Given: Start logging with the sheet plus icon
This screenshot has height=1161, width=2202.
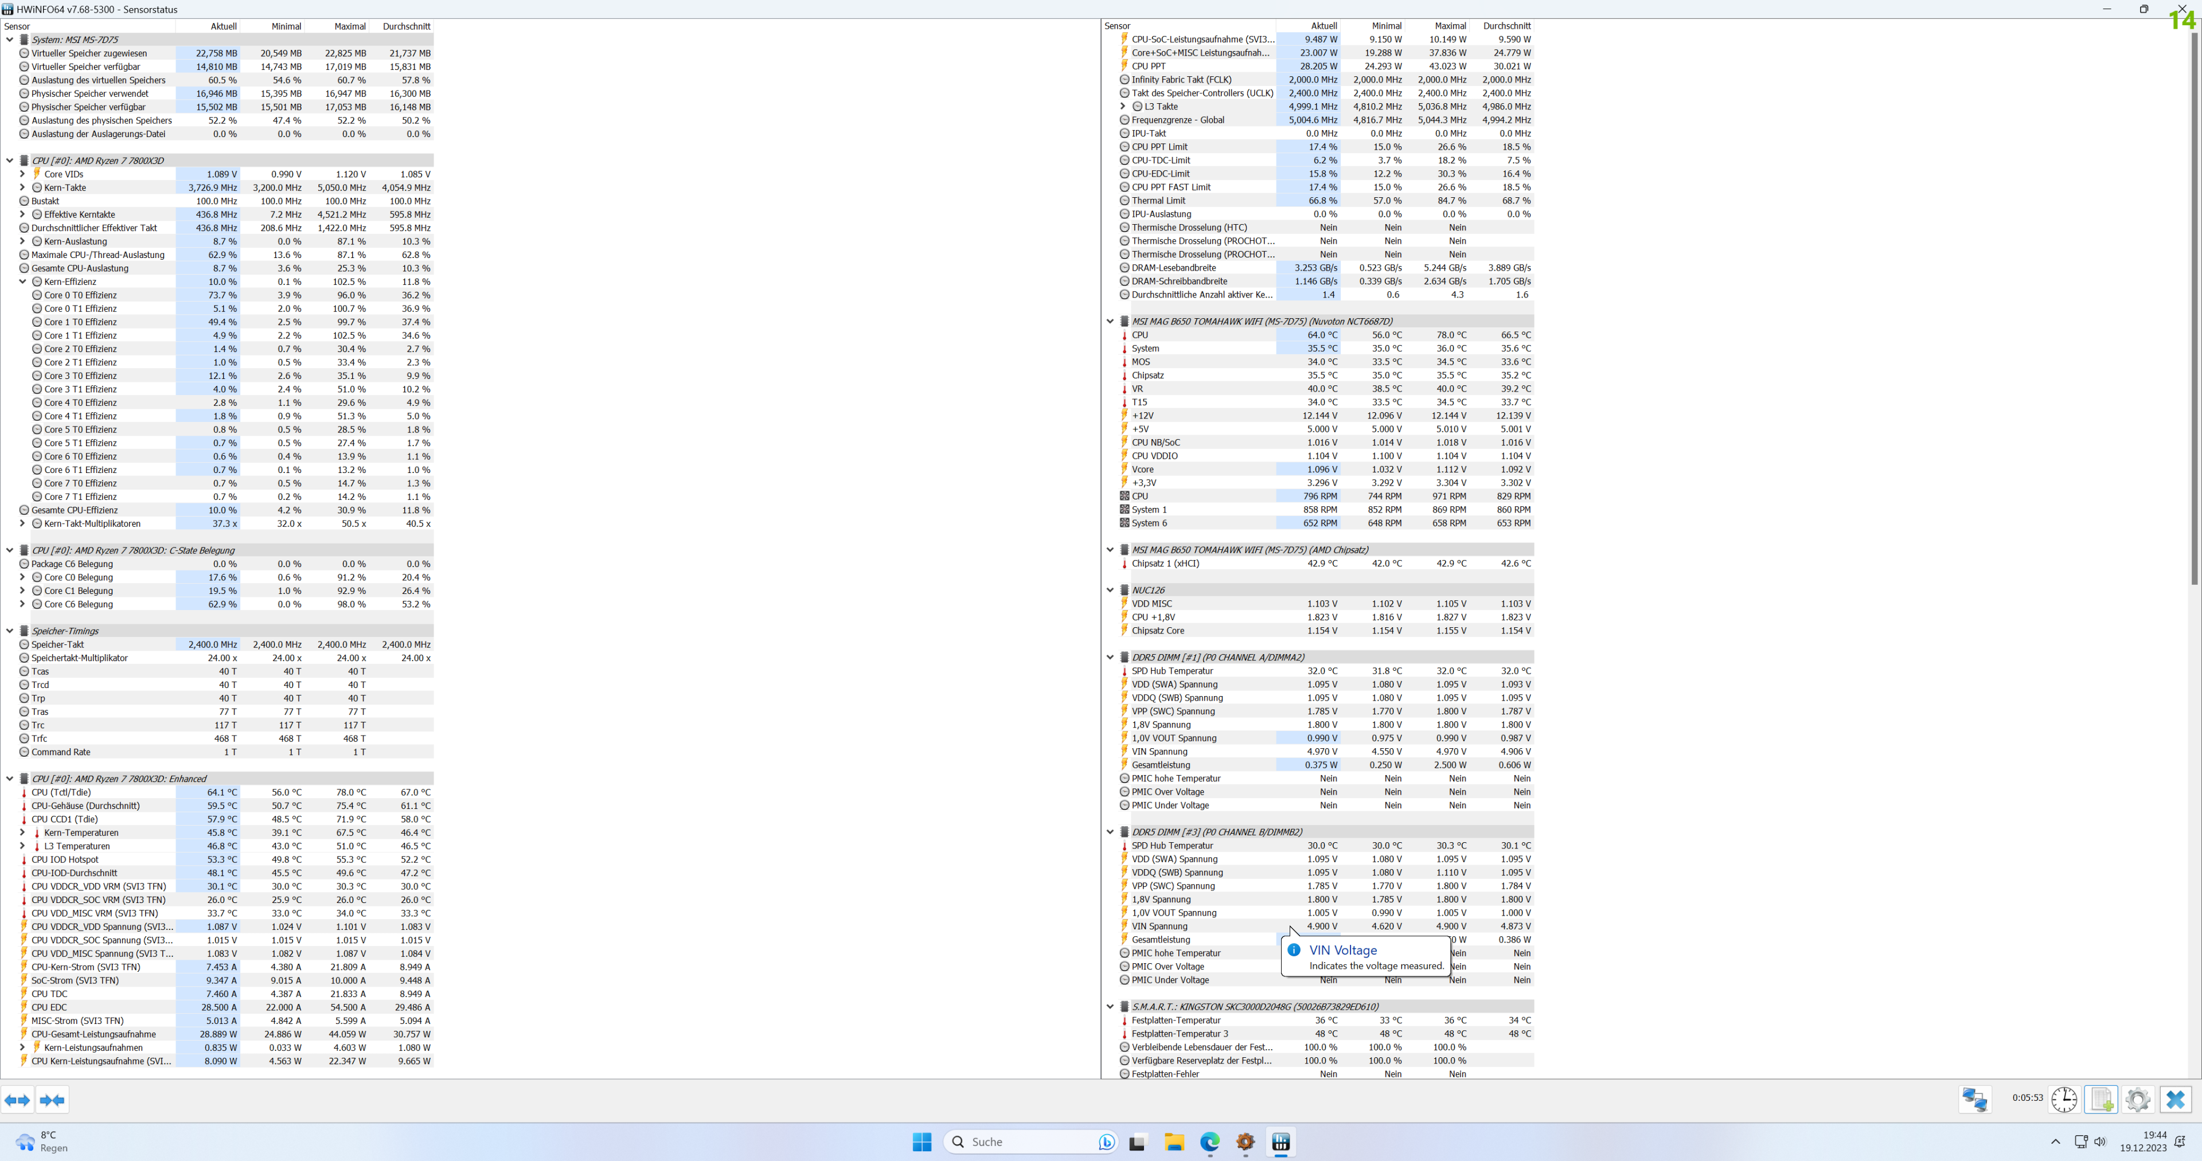Looking at the screenshot, I should (x=2101, y=1100).
